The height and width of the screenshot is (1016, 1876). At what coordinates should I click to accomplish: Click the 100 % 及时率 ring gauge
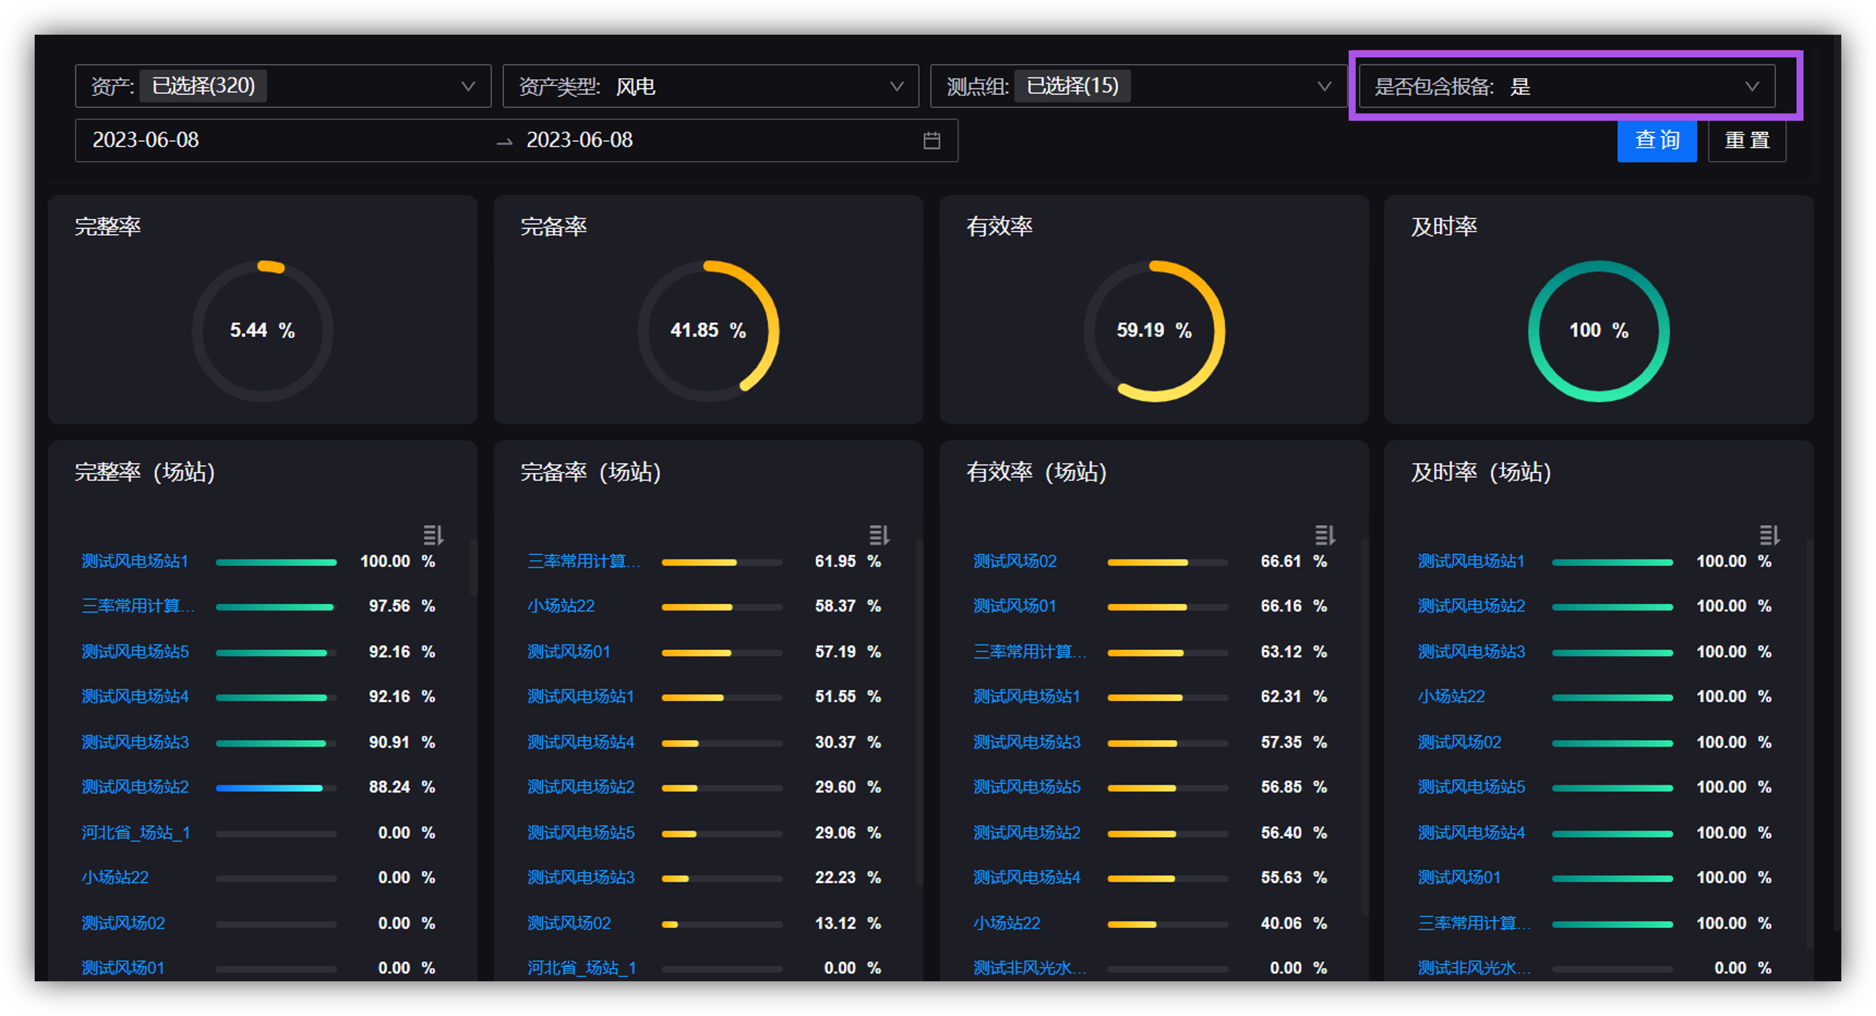[x=1599, y=331]
